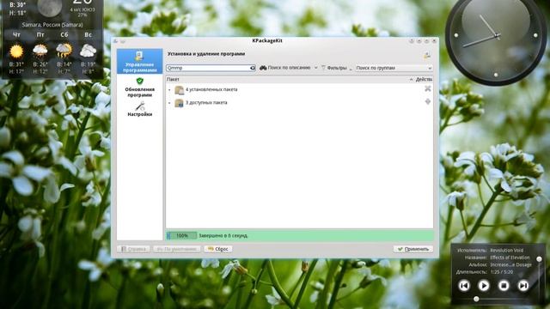Click the 100% progress bar
The height and width of the screenshot is (309, 550).
click(181, 236)
